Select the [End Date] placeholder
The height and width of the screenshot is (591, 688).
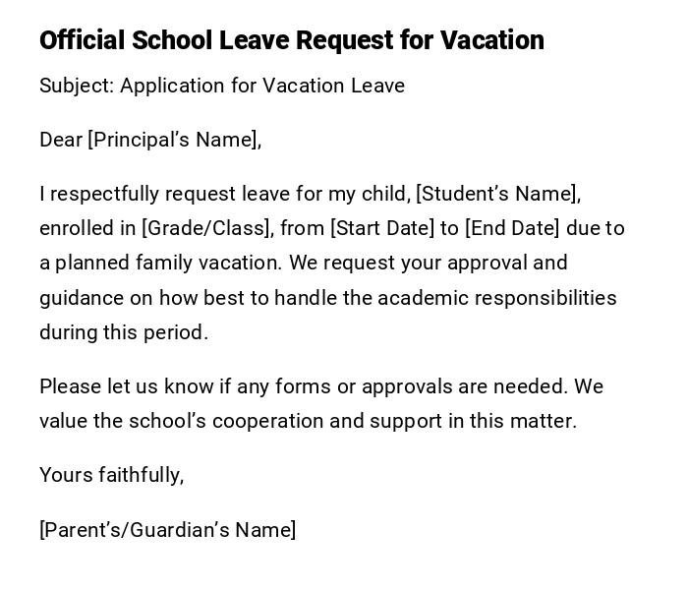pyautogui.click(x=512, y=228)
